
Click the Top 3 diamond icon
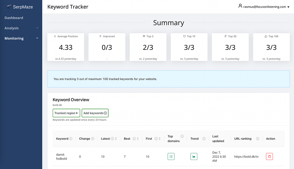point(144,36)
